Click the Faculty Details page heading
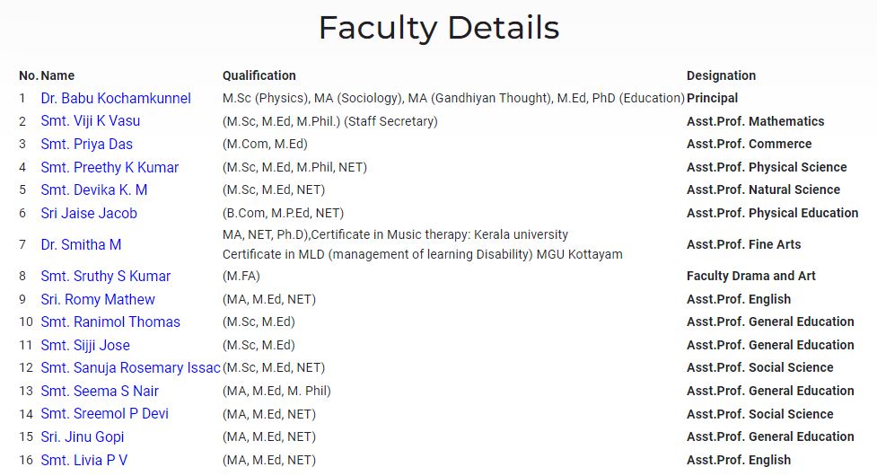 tap(439, 28)
